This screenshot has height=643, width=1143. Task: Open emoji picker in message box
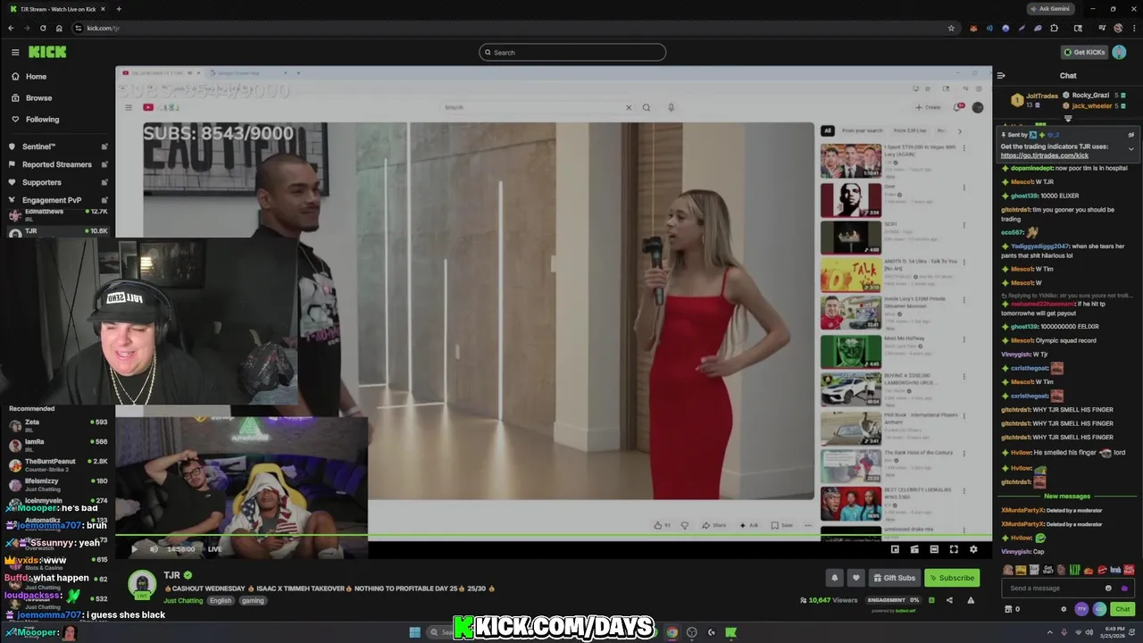coord(1109,588)
